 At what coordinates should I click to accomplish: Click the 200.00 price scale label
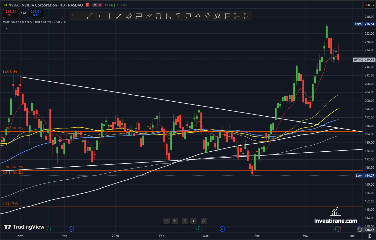tap(369, 101)
